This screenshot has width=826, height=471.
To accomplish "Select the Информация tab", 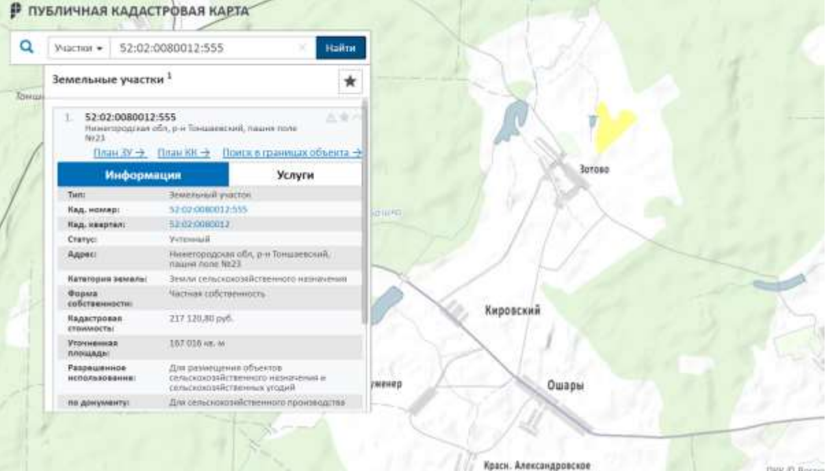I will pyautogui.click(x=142, y=175).
